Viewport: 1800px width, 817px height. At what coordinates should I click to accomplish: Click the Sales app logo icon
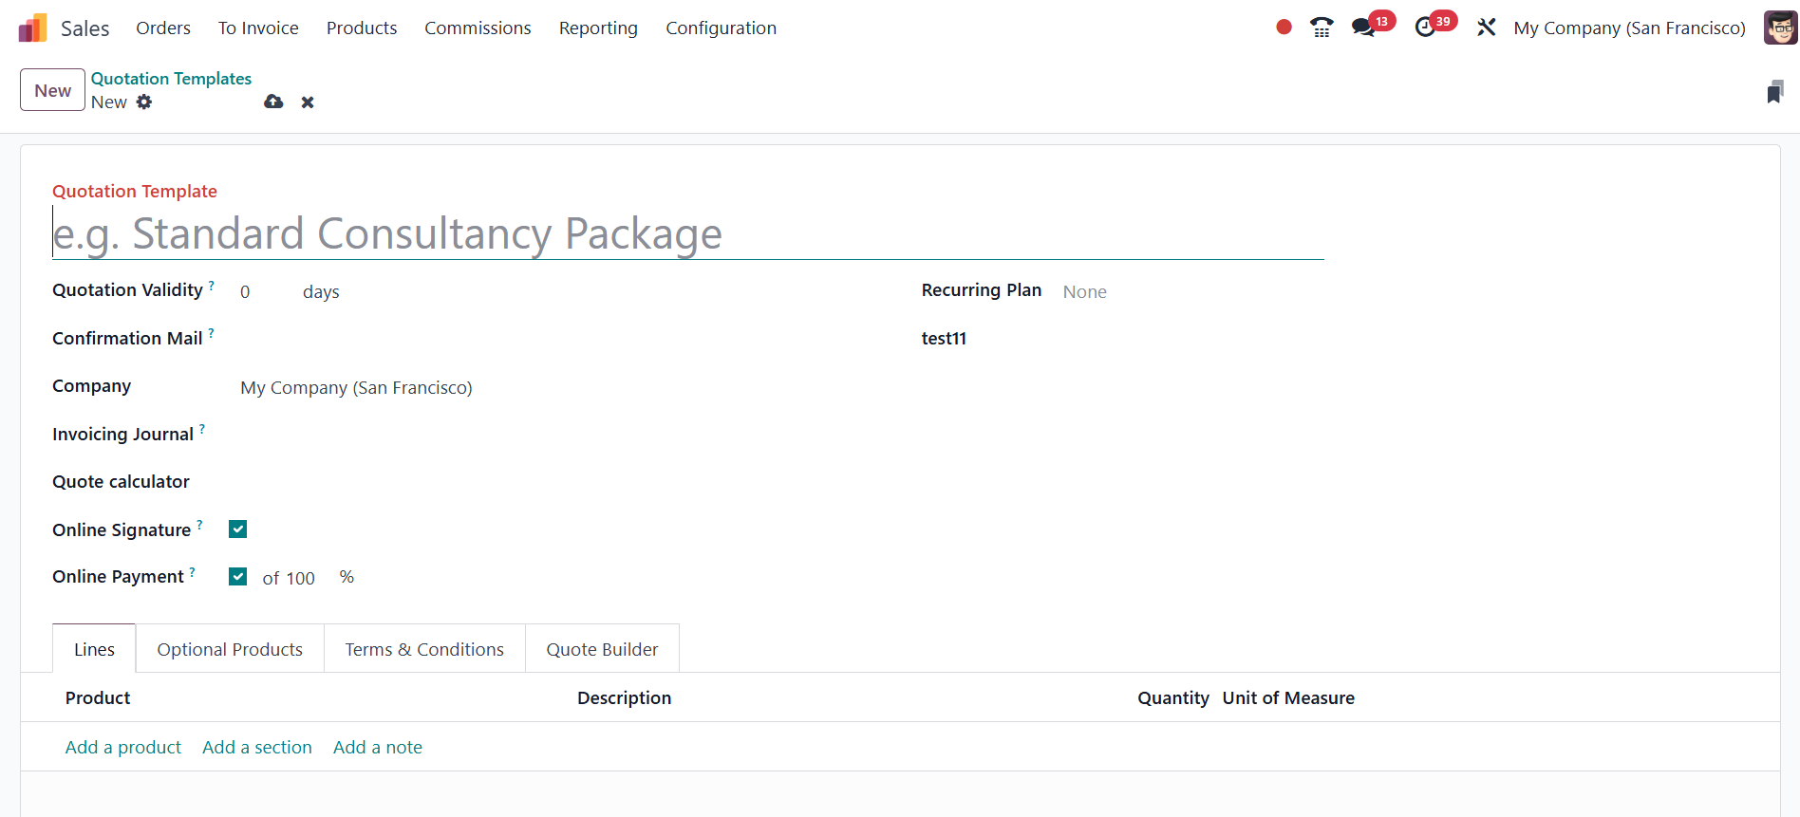click(32, 28)
